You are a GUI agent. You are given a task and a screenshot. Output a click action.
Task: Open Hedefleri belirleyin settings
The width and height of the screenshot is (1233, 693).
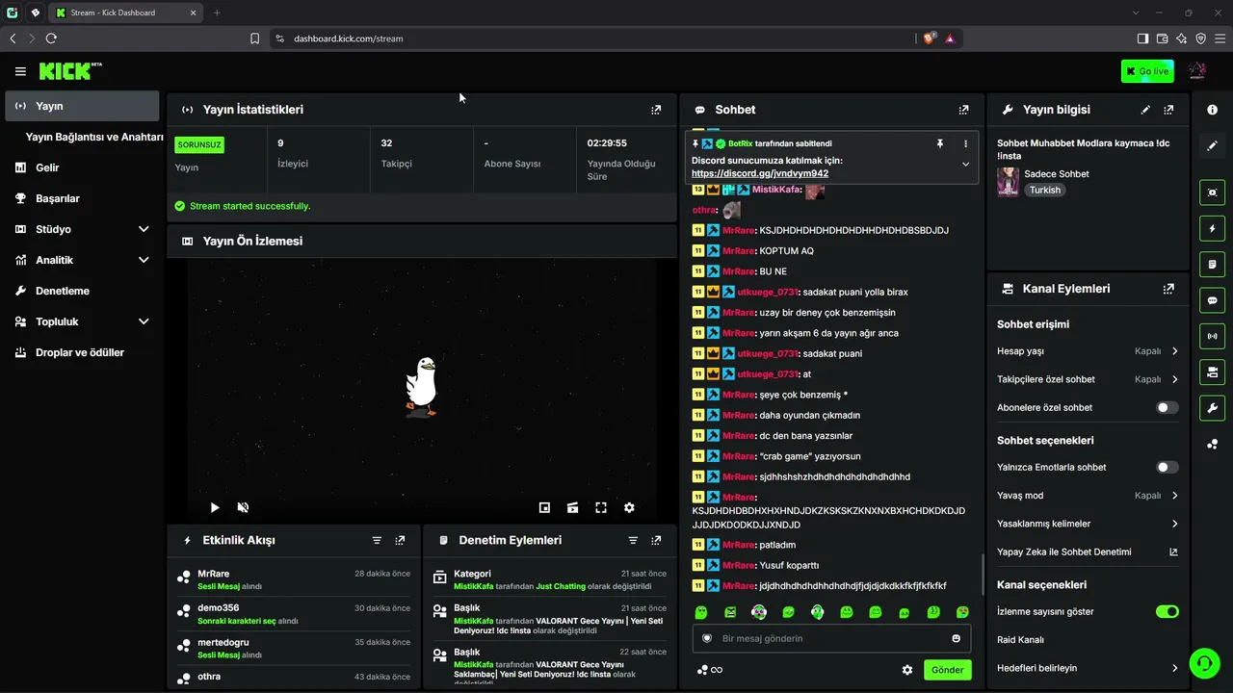pyautogui.click(x=1088, y=668)
